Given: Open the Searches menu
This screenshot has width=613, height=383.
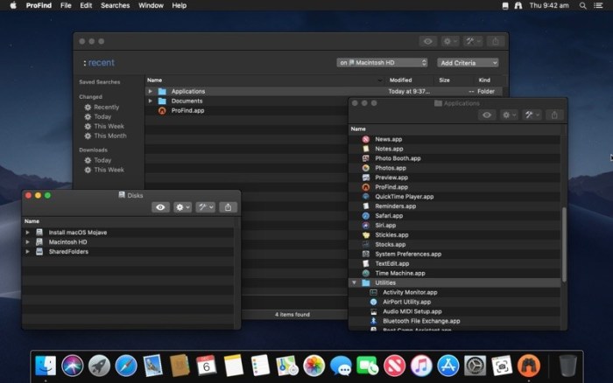Looking at the screenshot, I should pos(115,5).
